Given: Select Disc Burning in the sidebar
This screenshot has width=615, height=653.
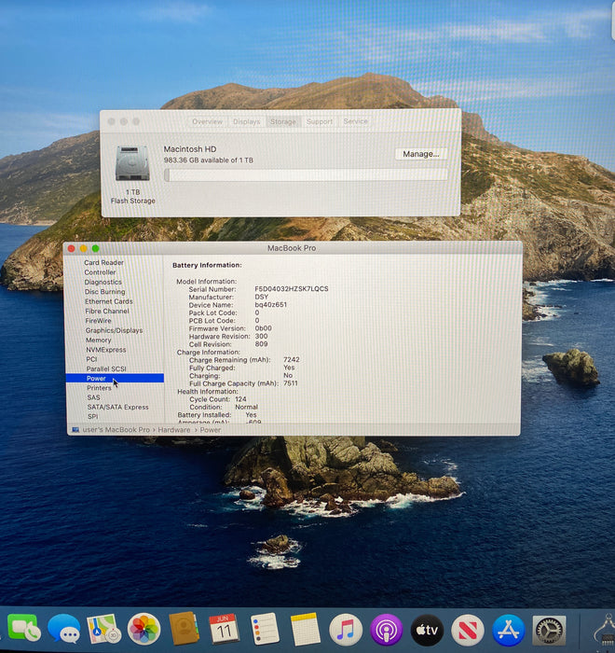Looking at the screenshot, I should (104, 291).
